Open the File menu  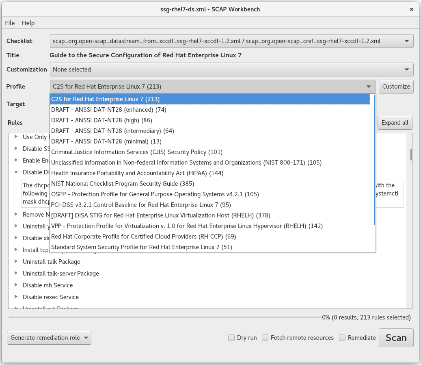(10, 23)
